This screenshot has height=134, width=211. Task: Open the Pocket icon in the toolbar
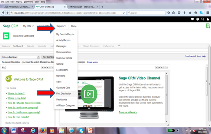(x=179, y=13)
